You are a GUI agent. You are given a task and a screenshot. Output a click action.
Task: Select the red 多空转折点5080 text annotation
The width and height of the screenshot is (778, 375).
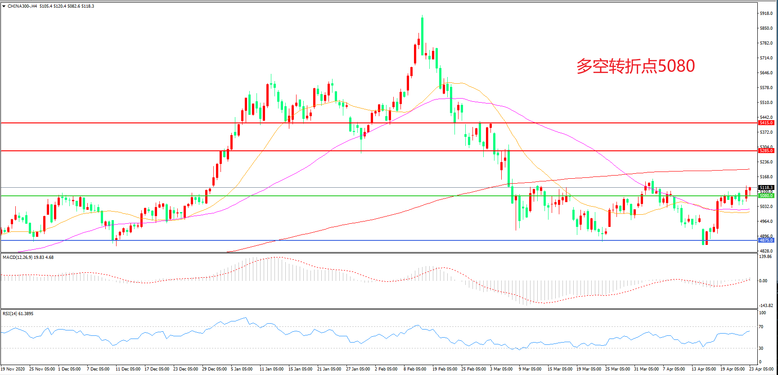tap(635, 66)
